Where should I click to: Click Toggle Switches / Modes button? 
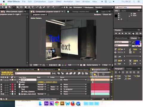pos(48,99)
